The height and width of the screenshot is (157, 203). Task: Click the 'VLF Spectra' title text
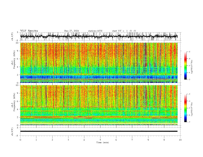click(29, 31)
